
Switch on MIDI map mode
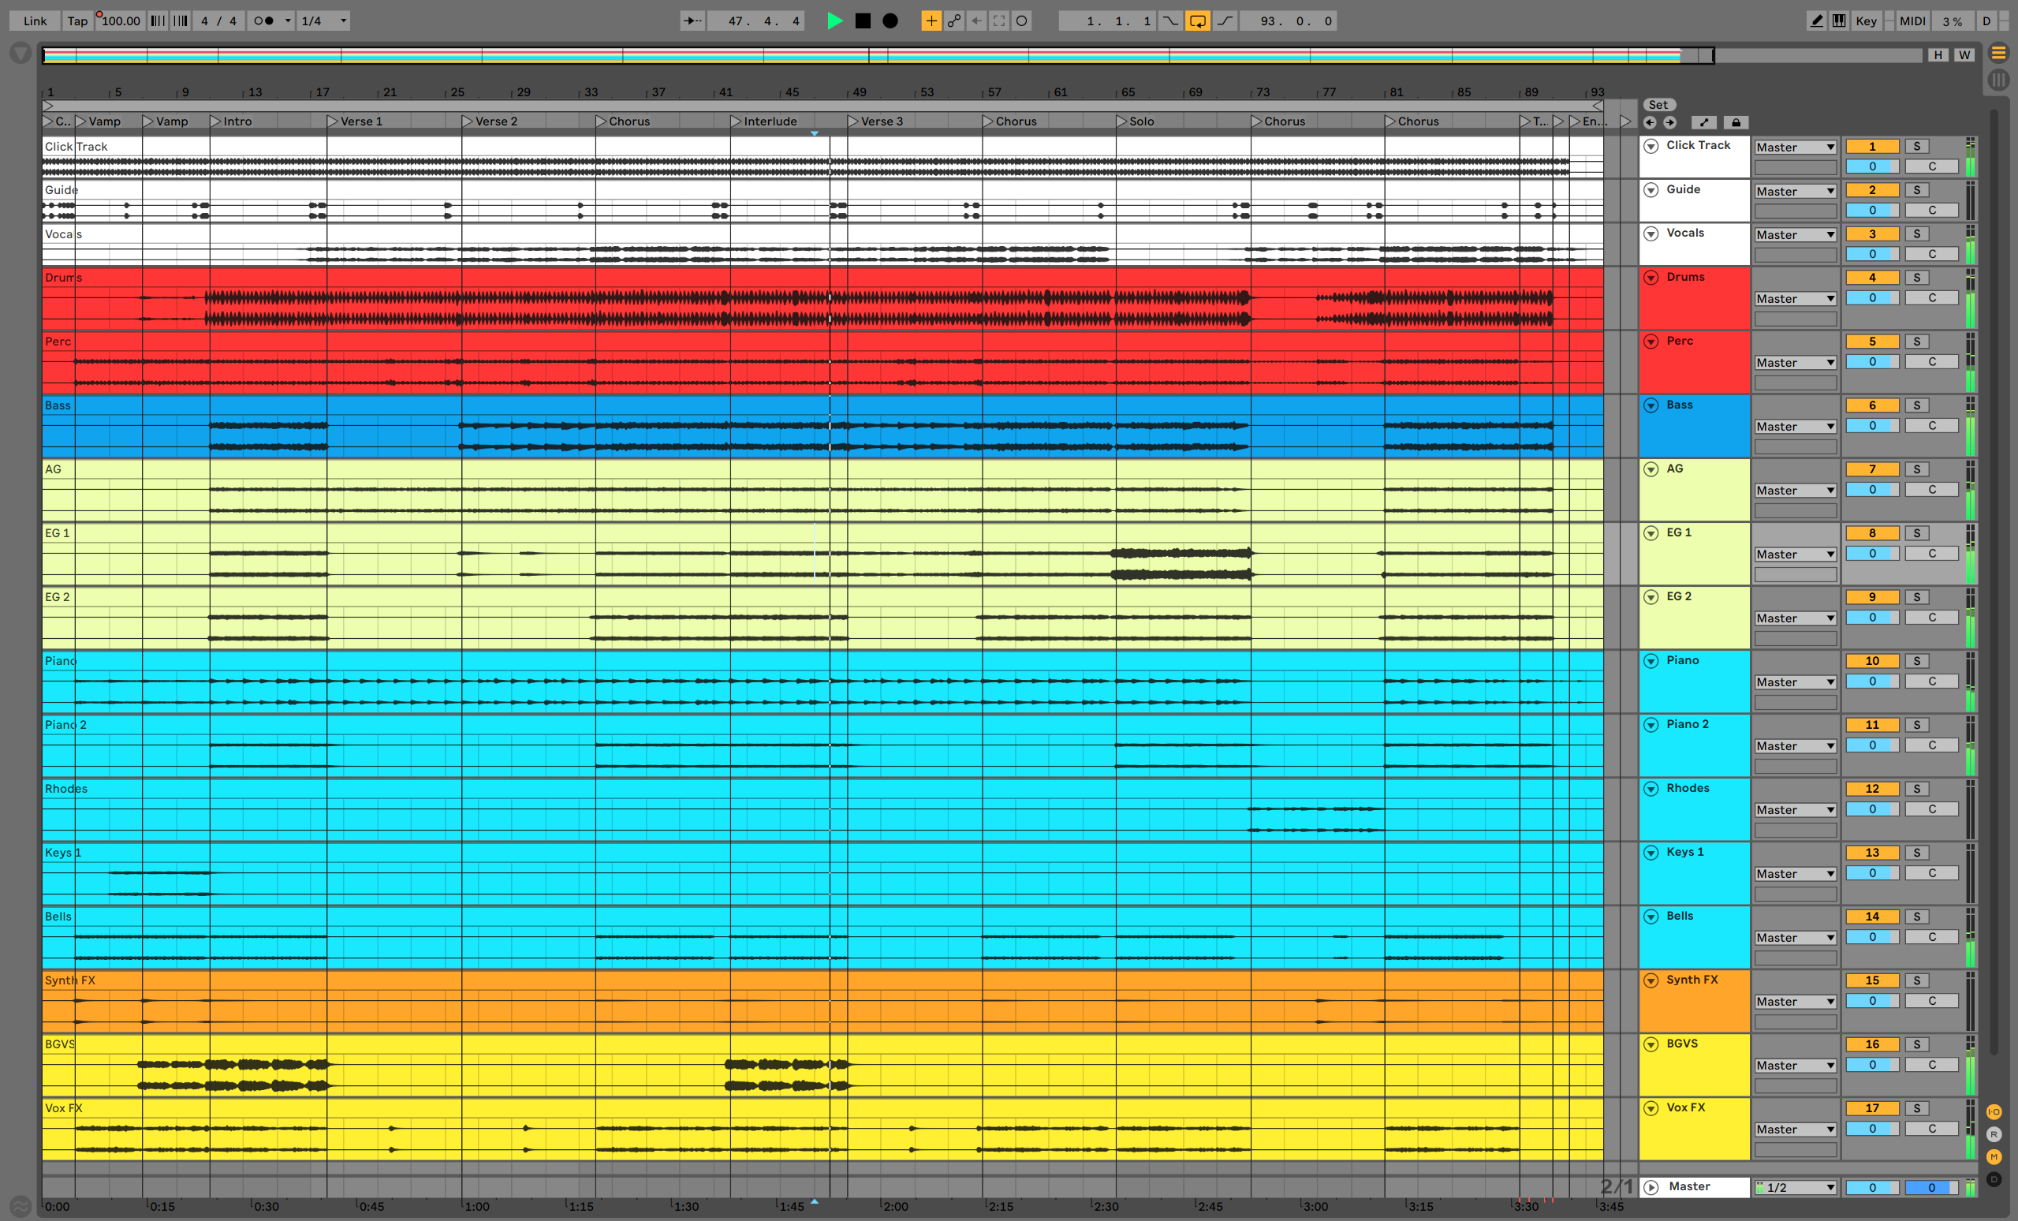pyautogui.click(x=1912, y=21)
